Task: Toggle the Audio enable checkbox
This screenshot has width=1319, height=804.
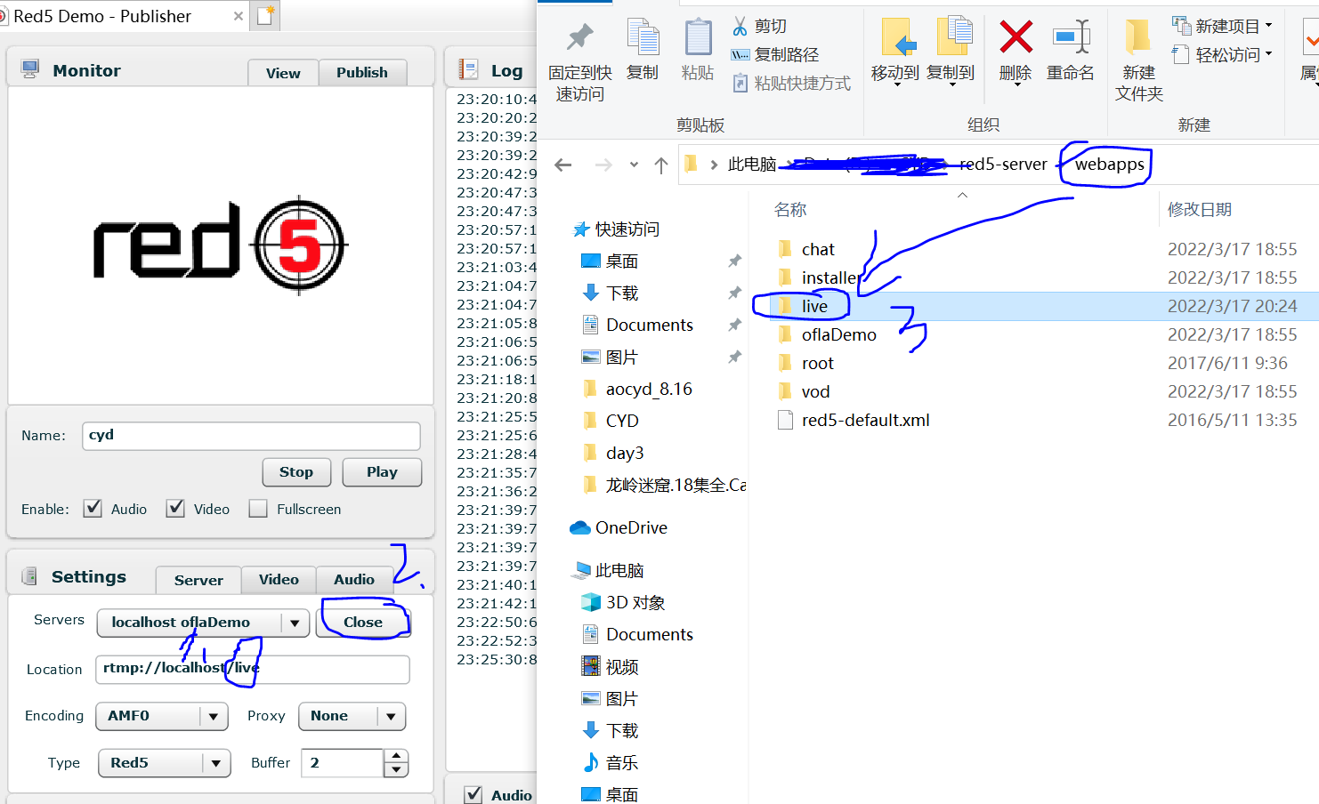Action: coord(93,508)
